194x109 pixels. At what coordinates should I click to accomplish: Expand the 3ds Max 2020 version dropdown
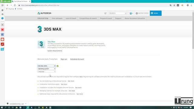pos(47,66)
